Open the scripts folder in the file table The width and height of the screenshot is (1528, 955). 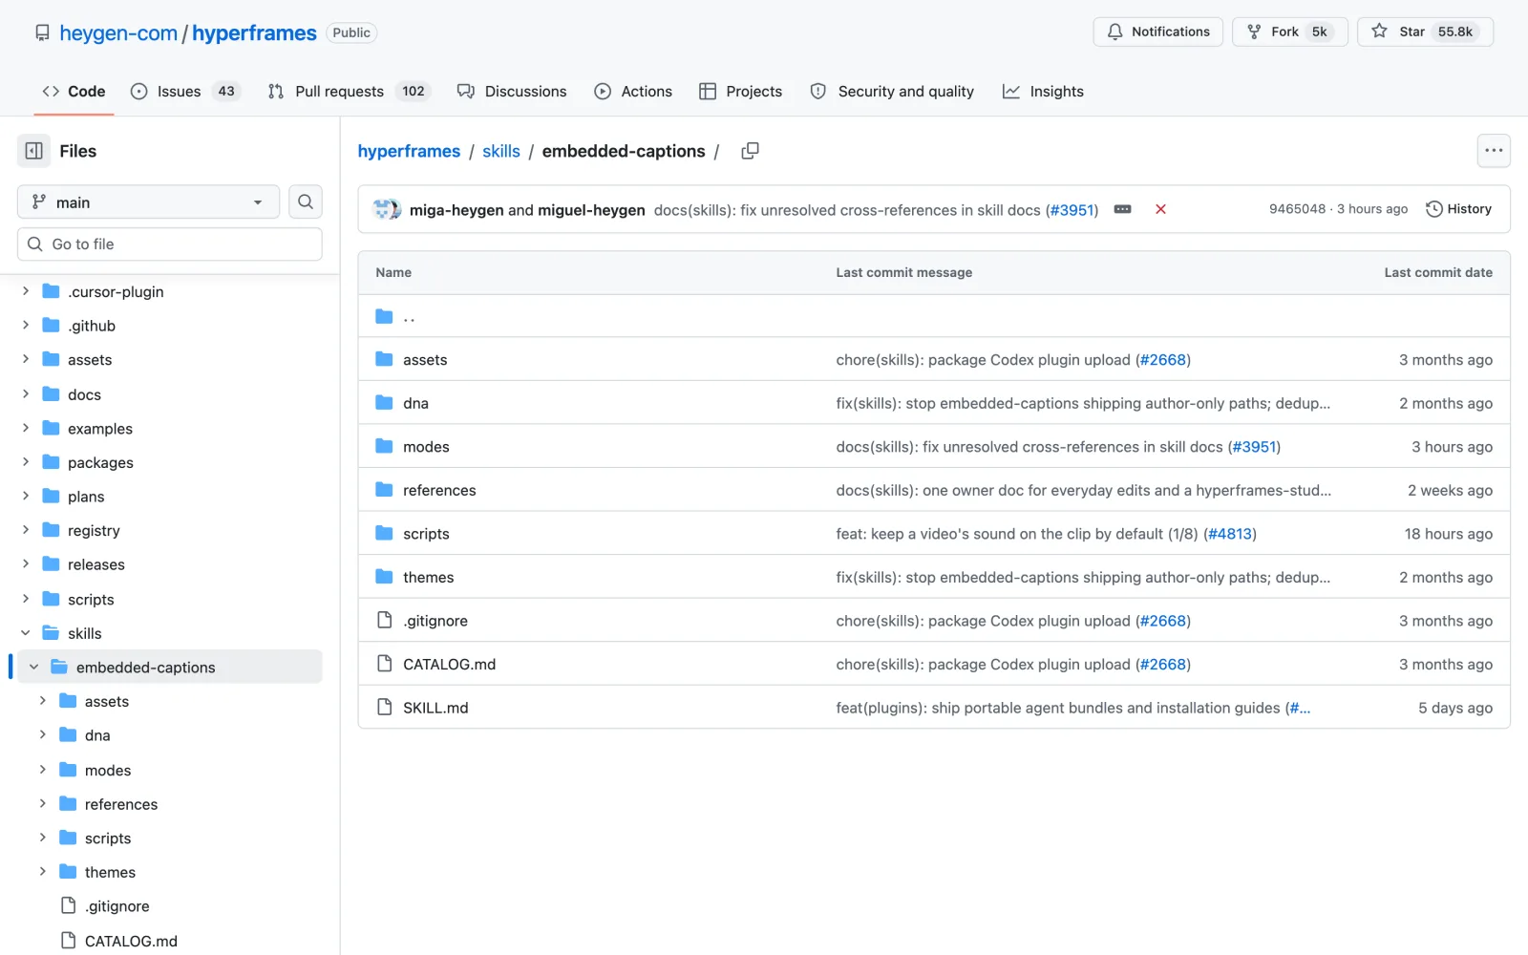click(426, 534)
